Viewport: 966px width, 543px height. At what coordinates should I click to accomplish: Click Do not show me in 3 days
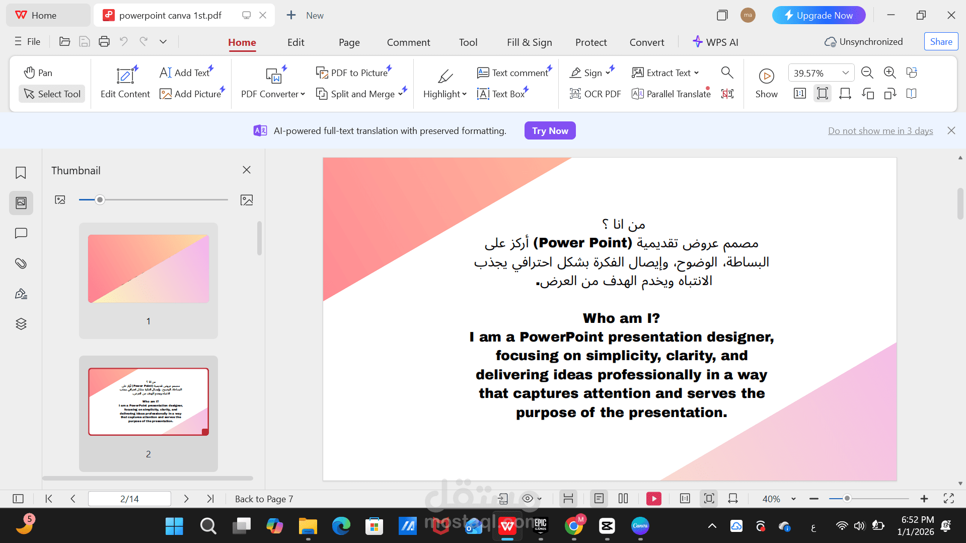pos(880,130)
